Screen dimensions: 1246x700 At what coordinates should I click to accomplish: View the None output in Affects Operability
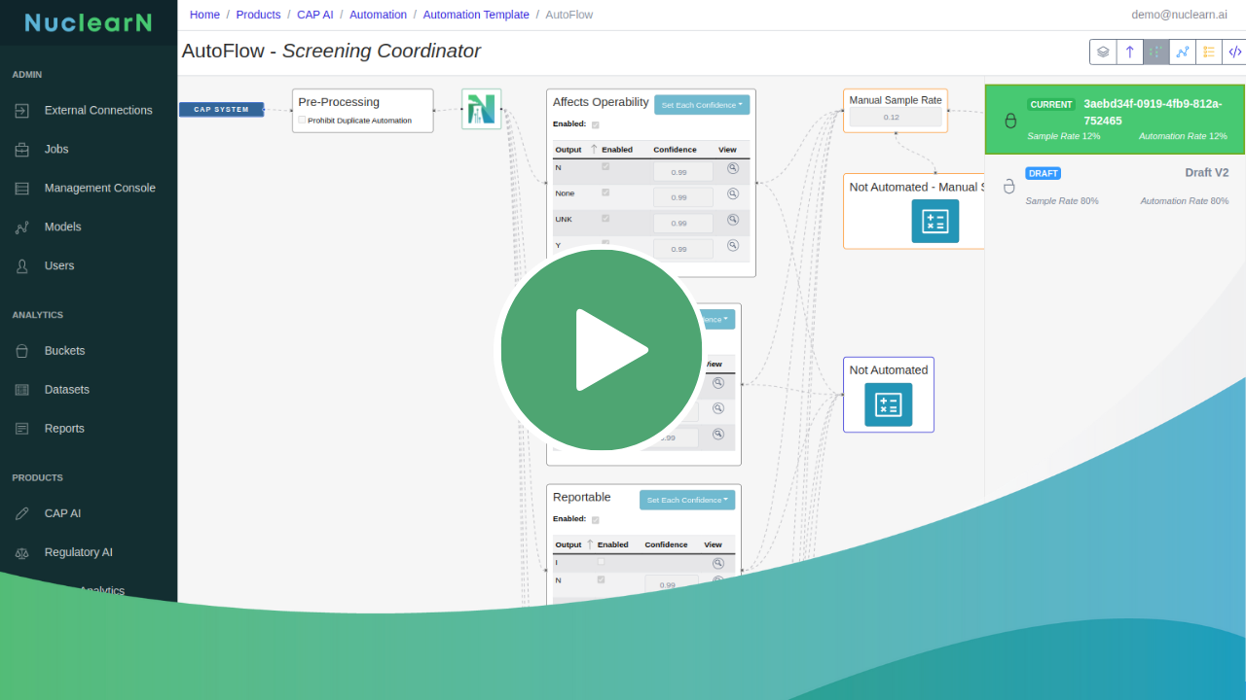tap(733, 193)
